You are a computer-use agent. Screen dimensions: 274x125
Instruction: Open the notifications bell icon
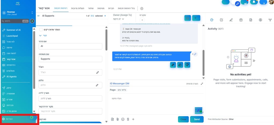point(254,2)
